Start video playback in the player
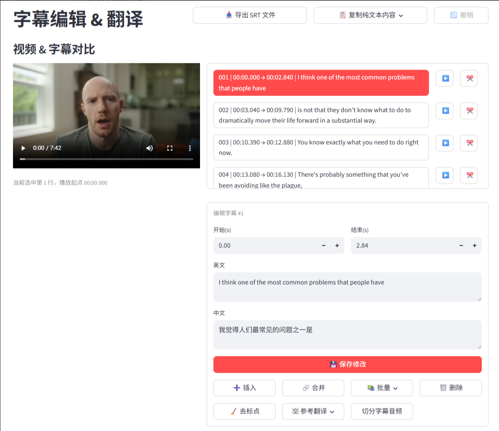Viewport: 499px width, 431px height. coord(23,148)
